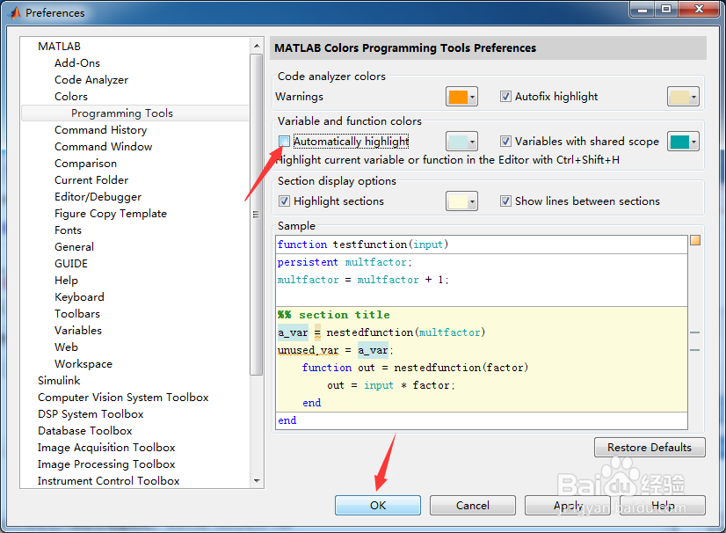
Task: Click 'function testfunction(input)' sample line
Action: [x=363, y=245]
